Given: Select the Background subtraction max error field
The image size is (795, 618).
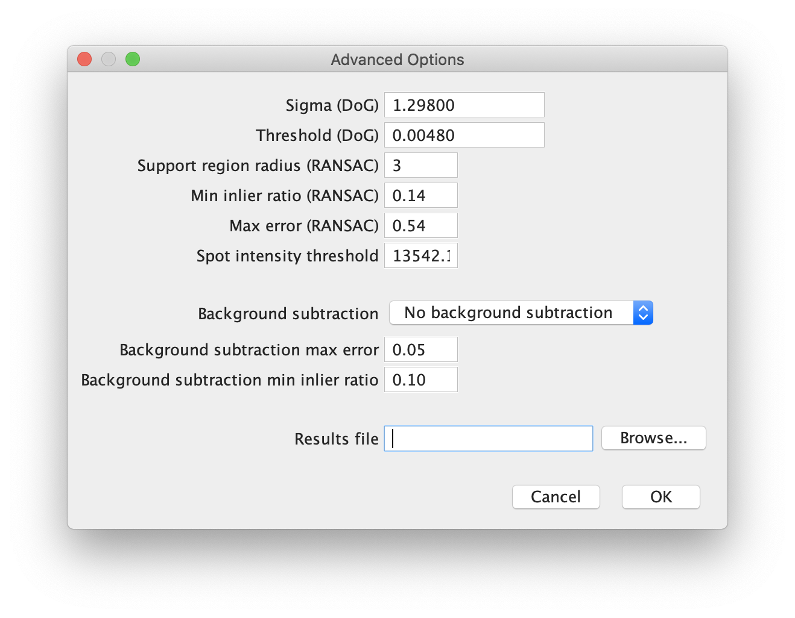Looking at the screenshot, I should coord(420,349).
